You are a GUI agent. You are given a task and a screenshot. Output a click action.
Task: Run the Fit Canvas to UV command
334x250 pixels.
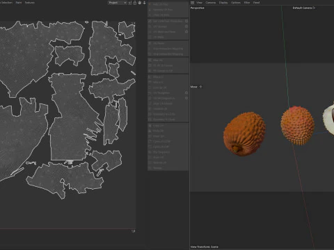[168, 71]
